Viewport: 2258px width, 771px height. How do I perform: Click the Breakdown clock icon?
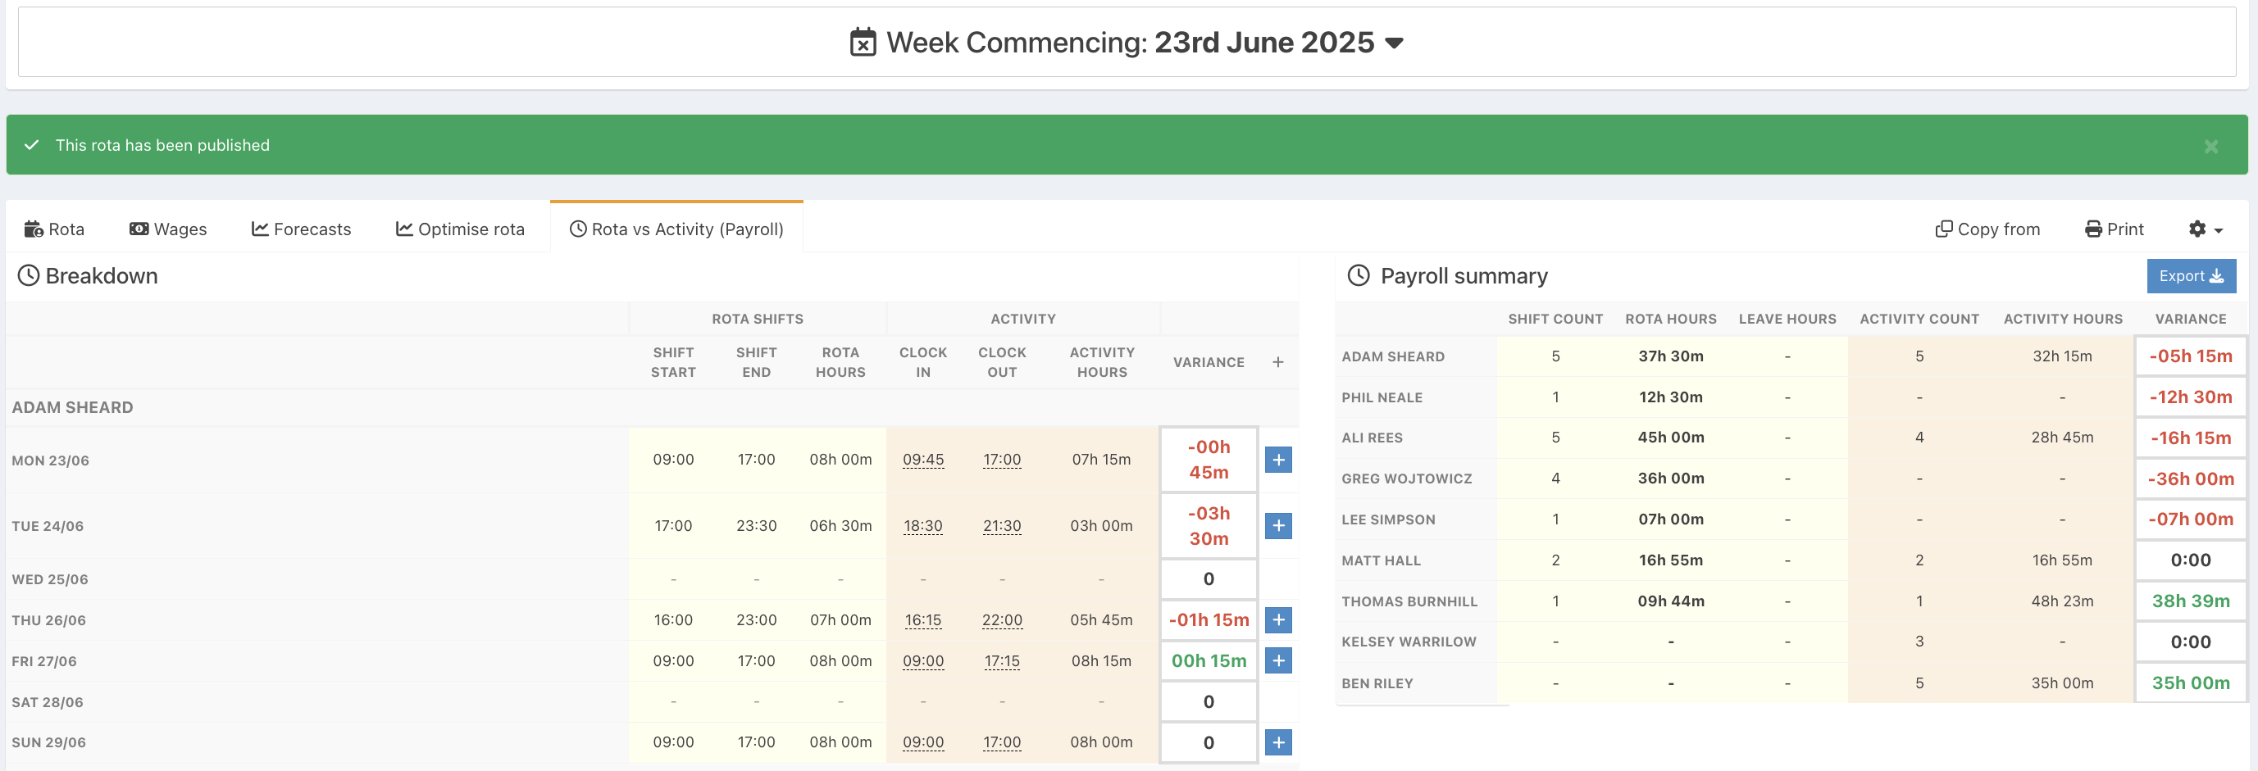pyautogui.click(x=29, y=276)
